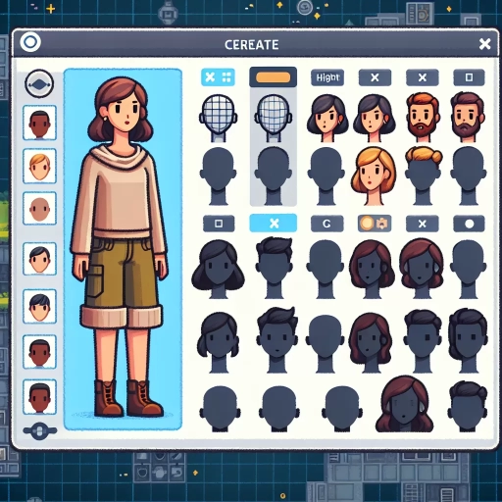
Task: Click the round eye icon atop the sidebar
Action: click(x=39, y=83)
